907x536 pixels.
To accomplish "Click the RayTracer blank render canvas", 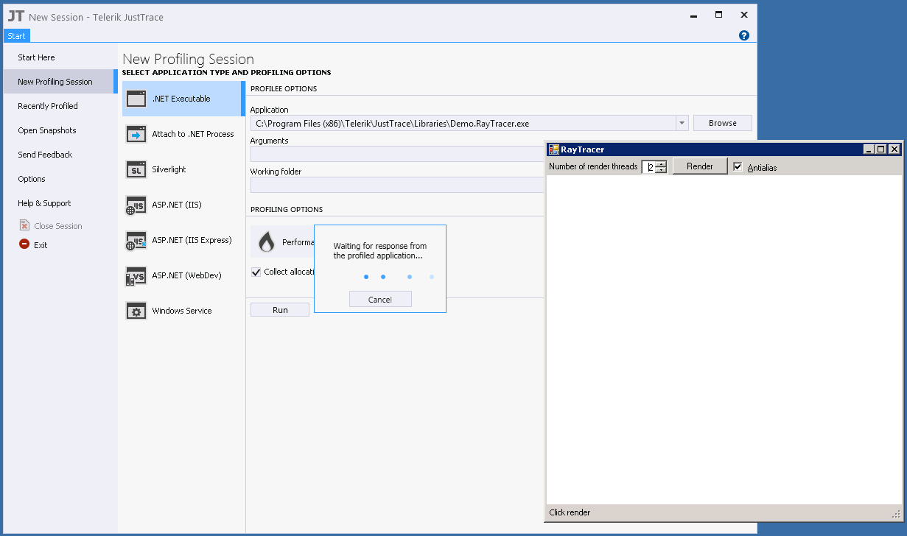I will [x=724, y=339].
